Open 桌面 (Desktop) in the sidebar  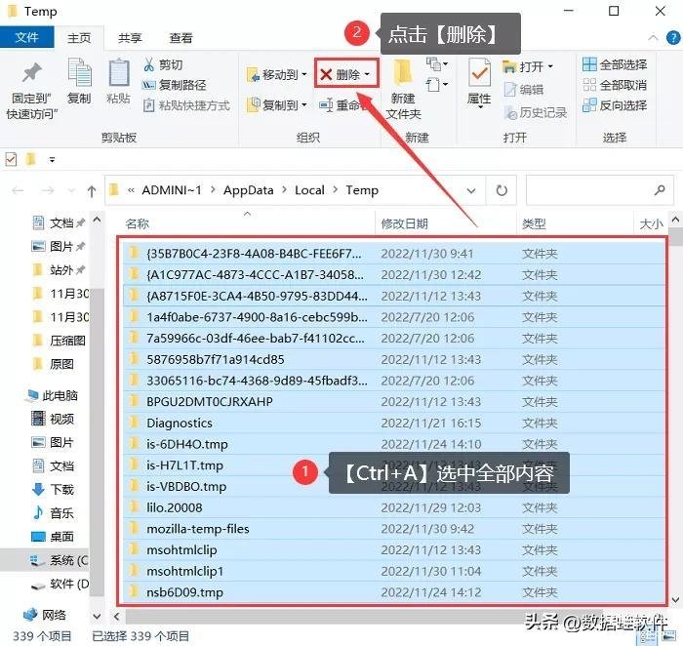click(54, 537)
